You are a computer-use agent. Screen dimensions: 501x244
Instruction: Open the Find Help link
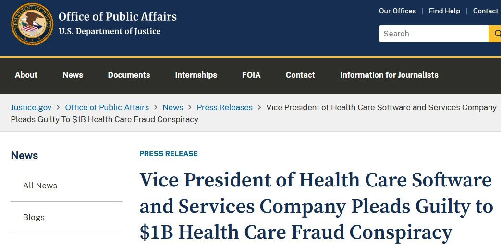pos(444,11)
